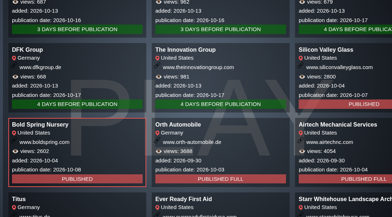Viewport: 392px width, 217px height.
Task: Click 4 Days Before Publication bar under views: 679
Action: pos(345,29)
